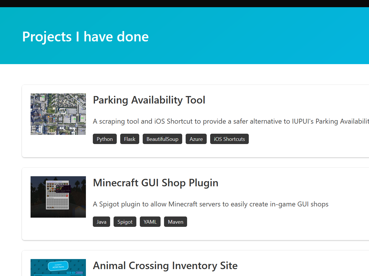Select the iOS Shortcuts tag

pos(229,139)
